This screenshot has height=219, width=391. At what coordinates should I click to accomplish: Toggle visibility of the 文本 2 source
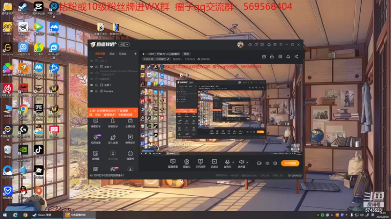coord(91,60)
